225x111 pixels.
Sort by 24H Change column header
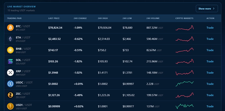pyautogui.click(x=80, y=18)
